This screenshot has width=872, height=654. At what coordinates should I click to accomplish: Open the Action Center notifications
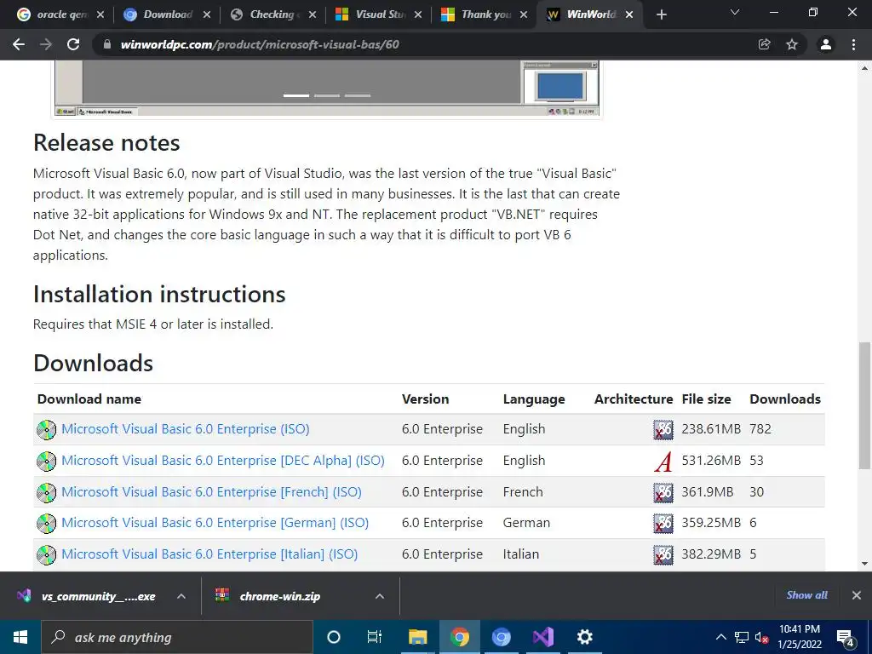pyautogui.click(x=846, y=638)
